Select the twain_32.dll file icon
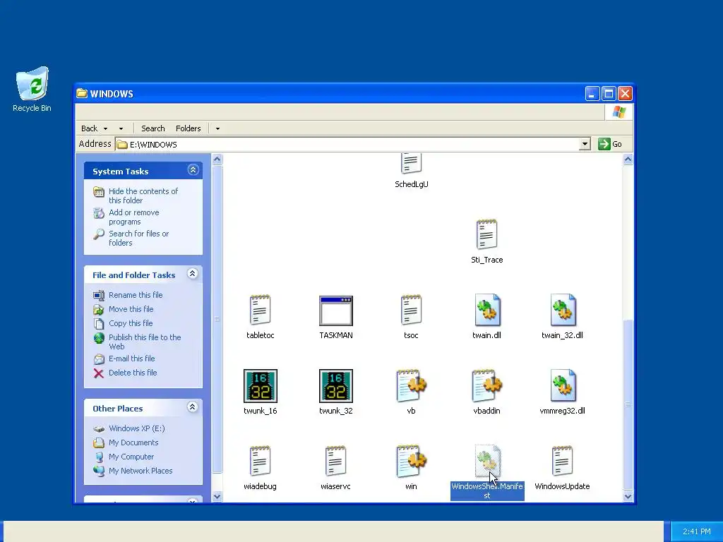The image size is (723, 542). click(x=563, y=310)
